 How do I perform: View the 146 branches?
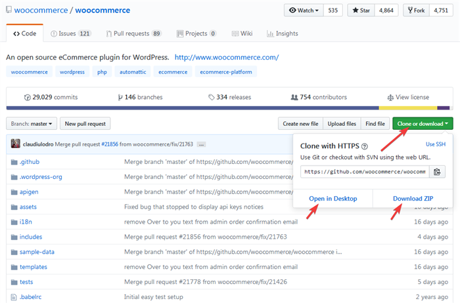click(x=140, y=97)
